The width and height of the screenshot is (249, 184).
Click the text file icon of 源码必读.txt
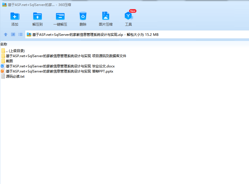tap(3, 76)
